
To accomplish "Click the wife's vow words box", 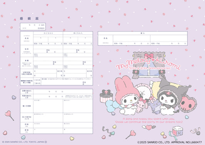I will [78, 106].
